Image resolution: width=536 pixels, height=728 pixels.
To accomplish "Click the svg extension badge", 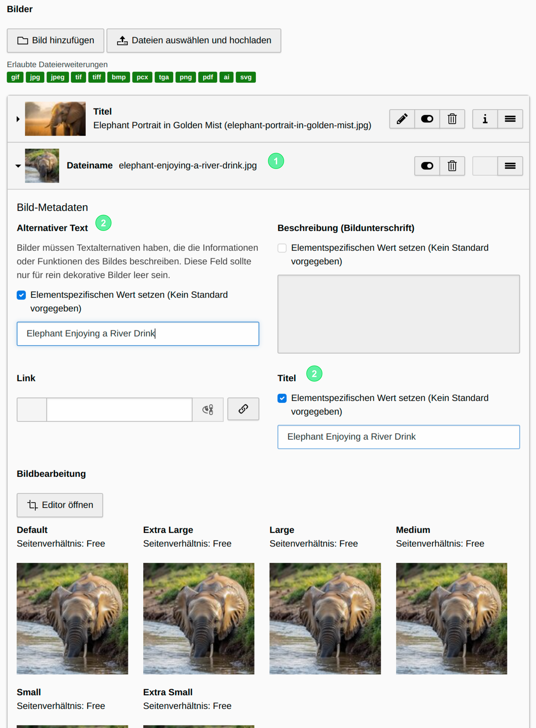I will point(246,77).
